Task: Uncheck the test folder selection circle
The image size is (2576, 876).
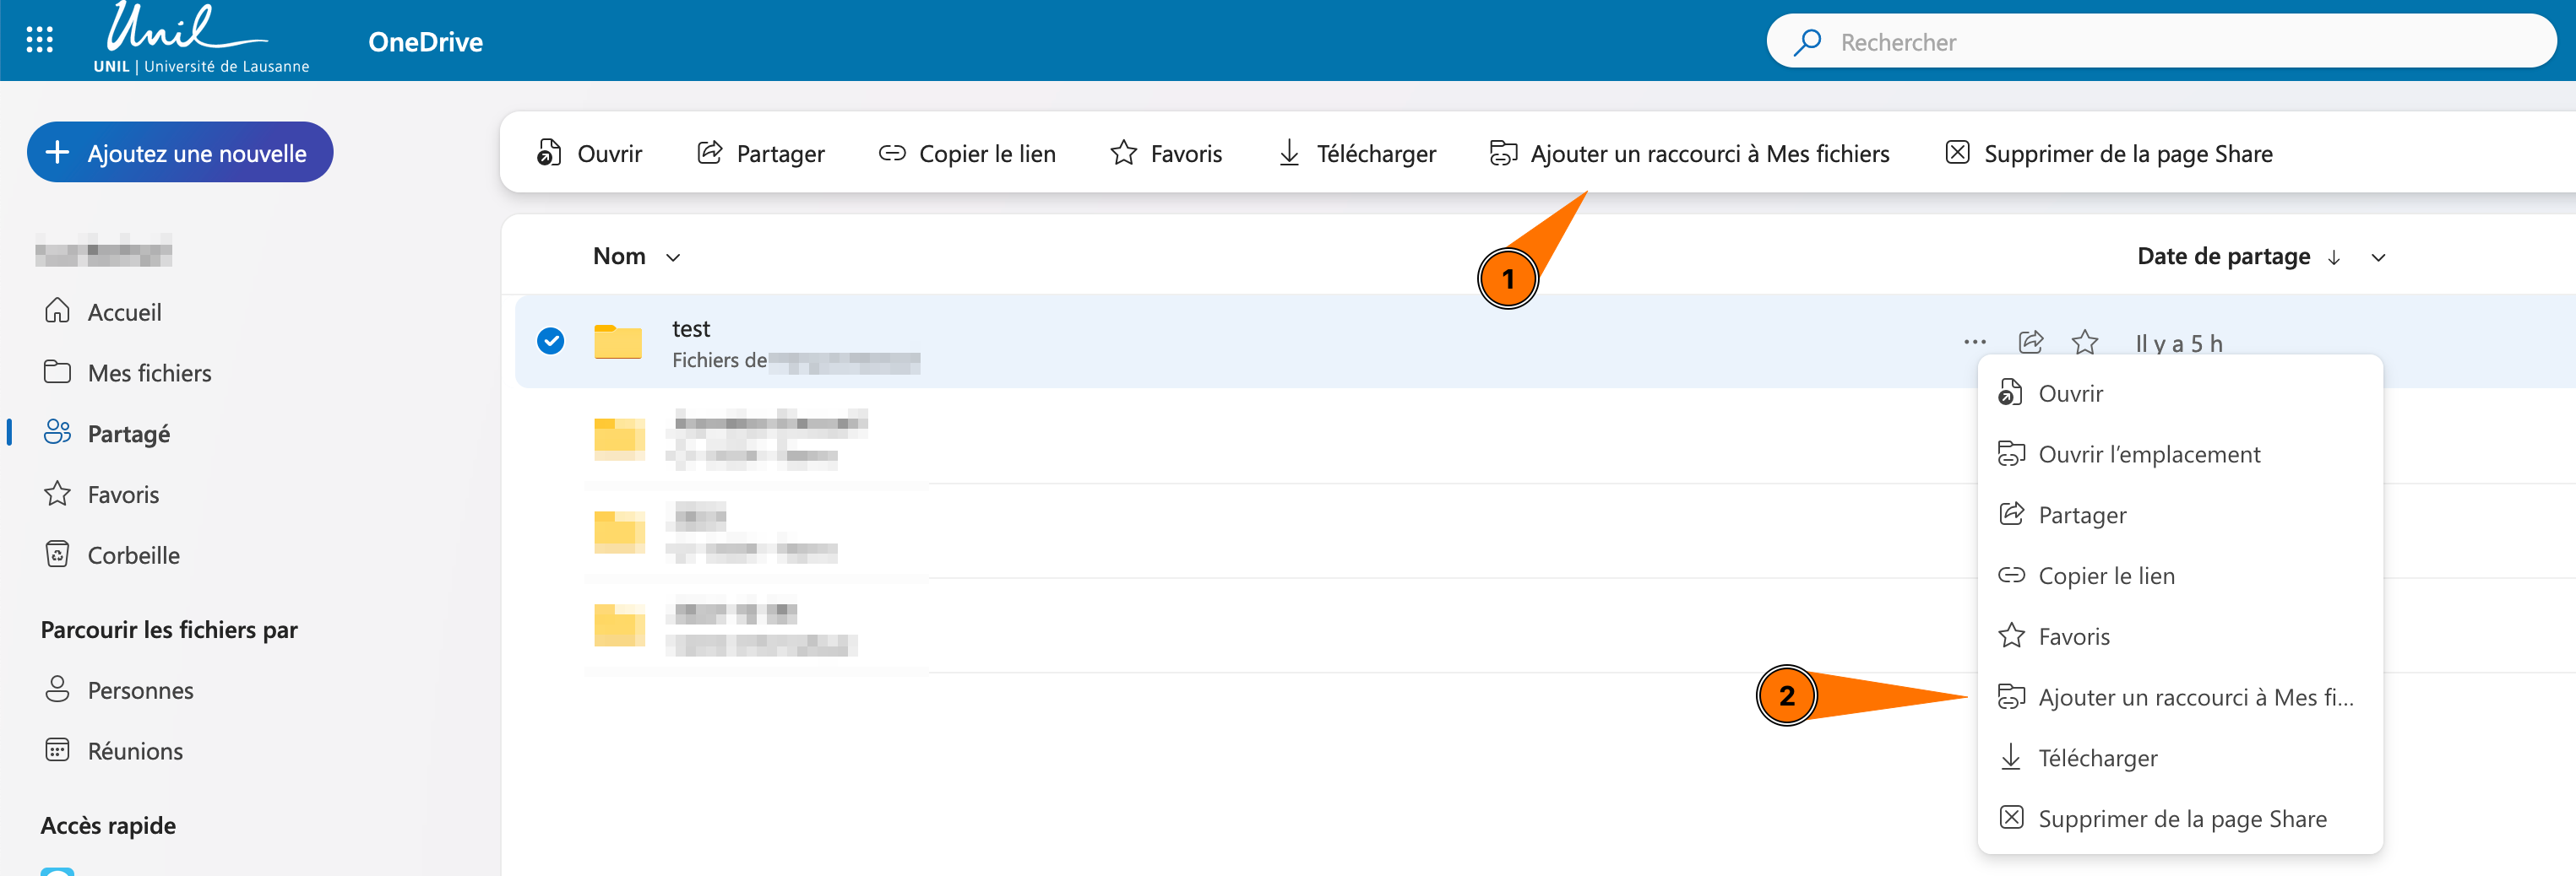Action: point(550,342)
